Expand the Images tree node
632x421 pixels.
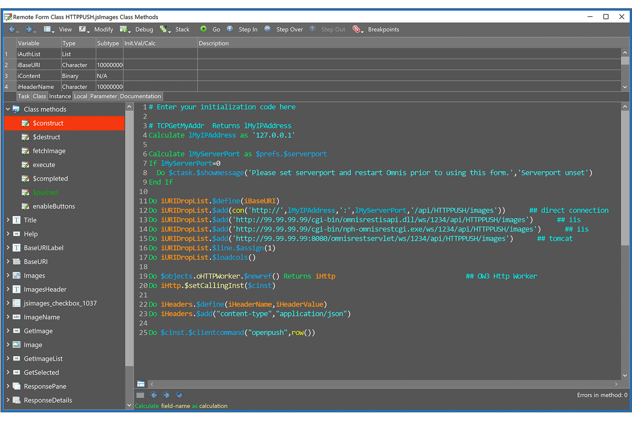[x=7, y=275]
